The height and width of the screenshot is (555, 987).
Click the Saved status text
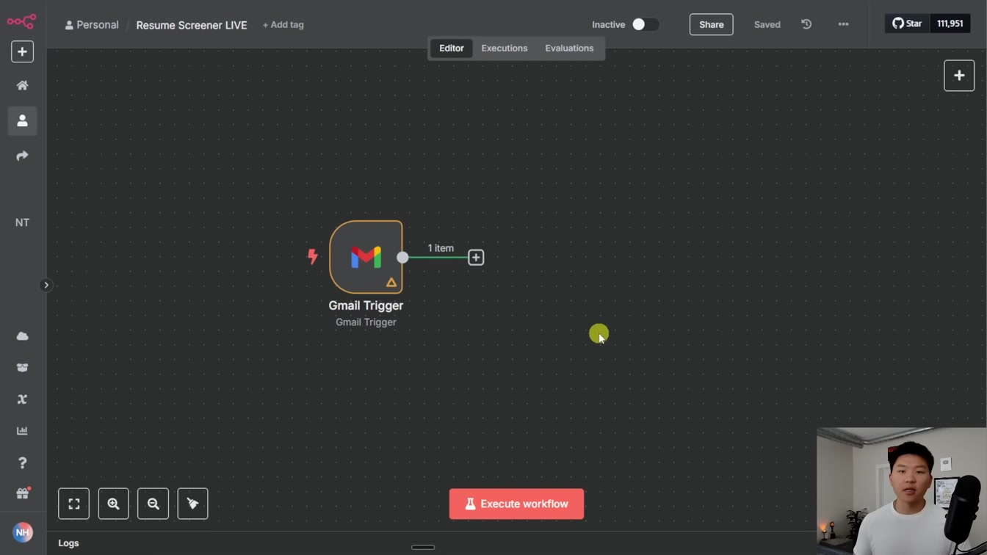tap(767, 25)
